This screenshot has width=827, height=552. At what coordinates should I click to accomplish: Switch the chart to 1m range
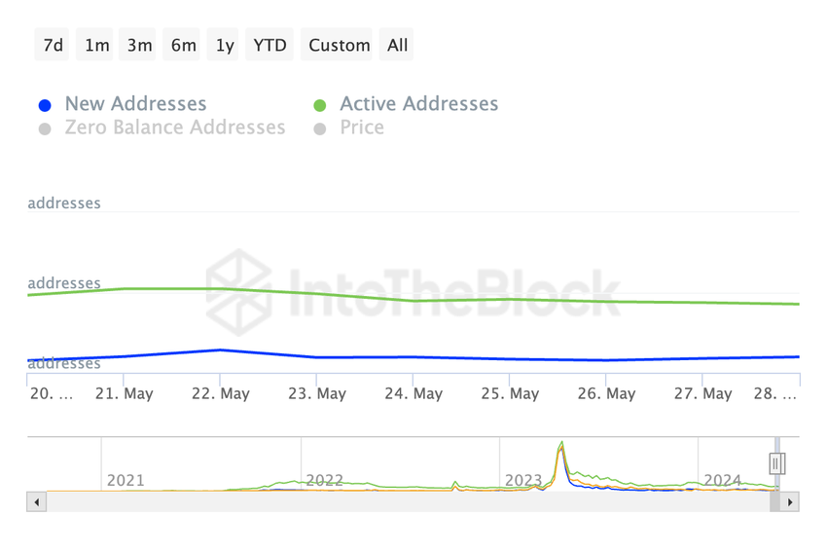[x=97, y=45]
